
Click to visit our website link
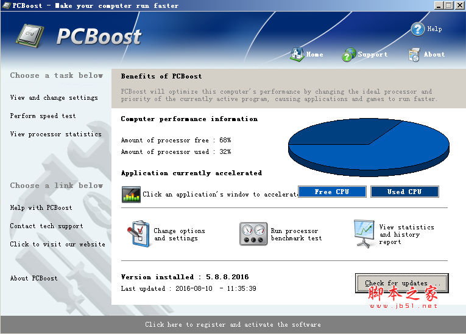(58, 244)
